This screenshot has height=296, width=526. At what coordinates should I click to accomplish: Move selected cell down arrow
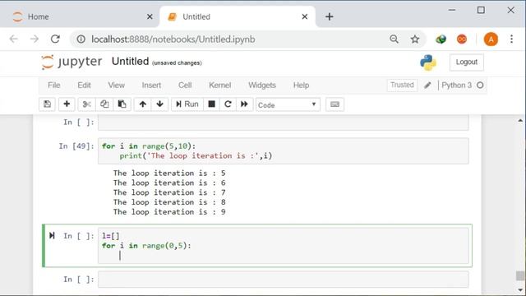point(160,104)
